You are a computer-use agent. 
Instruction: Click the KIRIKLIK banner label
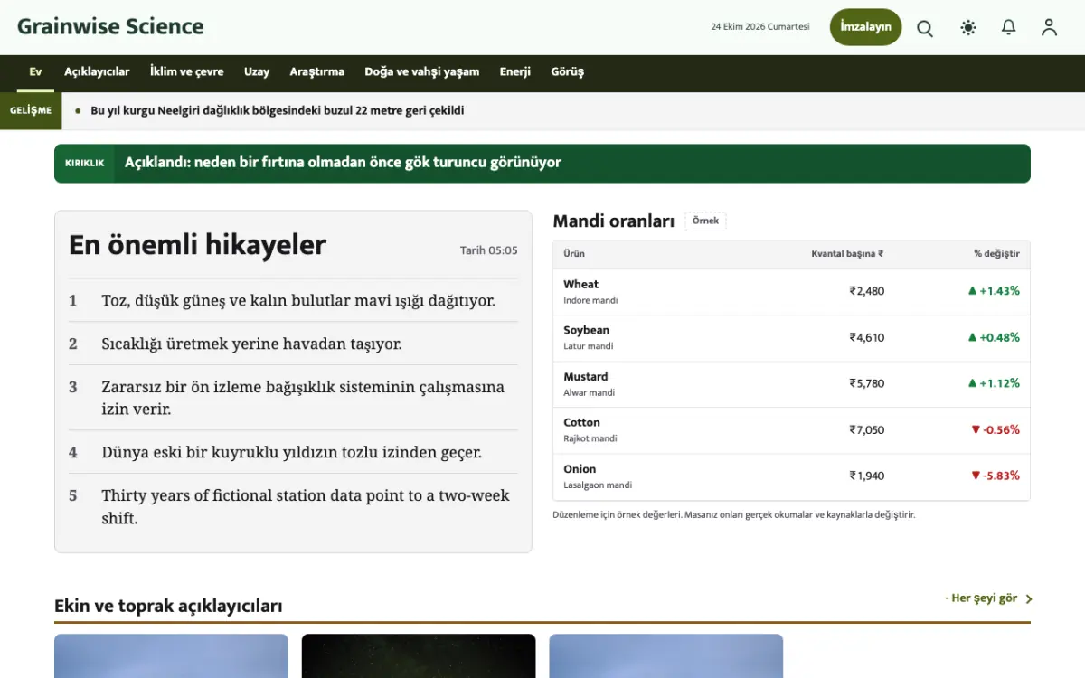tap(85, 164)
